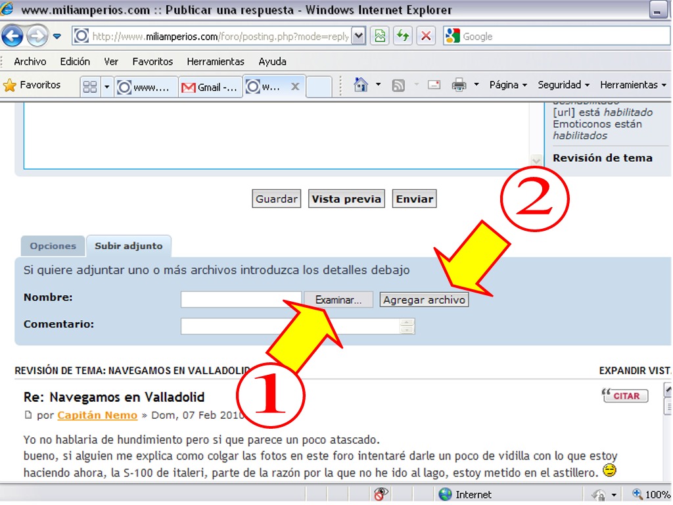Click the Examinar... browse button
Image resolution: width=673 pixels, height=505 pixels.
click(338, 300)
